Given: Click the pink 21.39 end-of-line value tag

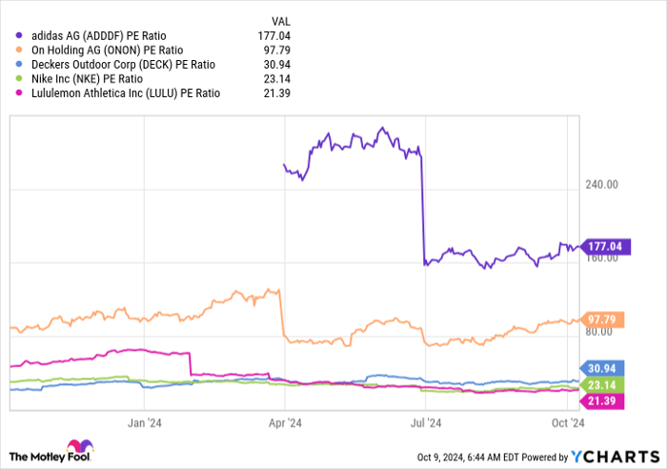Looking at the screenshot, I should tap(602, 400).
